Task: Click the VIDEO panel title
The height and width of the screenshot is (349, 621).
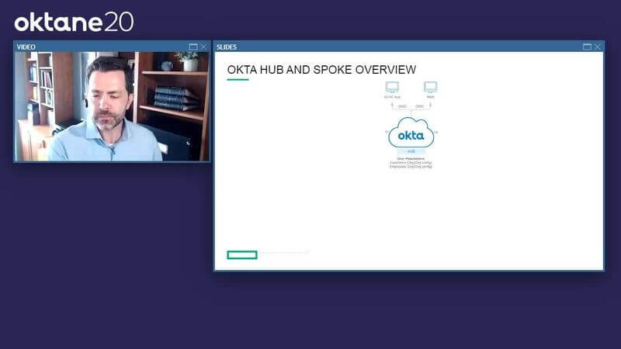Action: pos(26,47)
